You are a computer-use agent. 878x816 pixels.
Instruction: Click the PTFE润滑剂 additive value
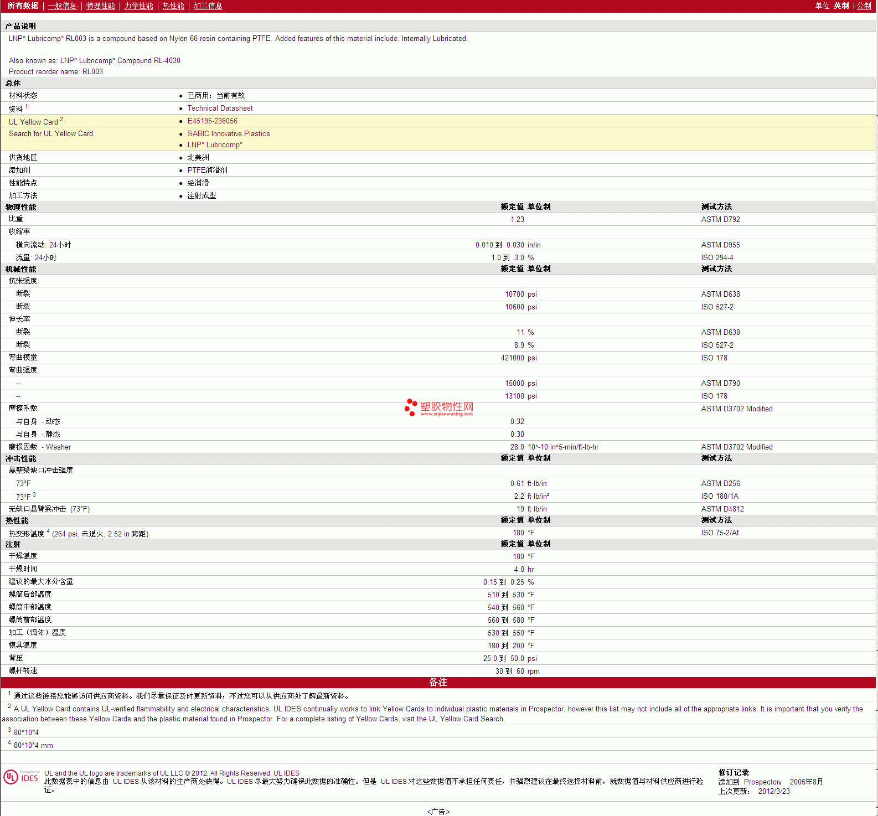point(207,171)
